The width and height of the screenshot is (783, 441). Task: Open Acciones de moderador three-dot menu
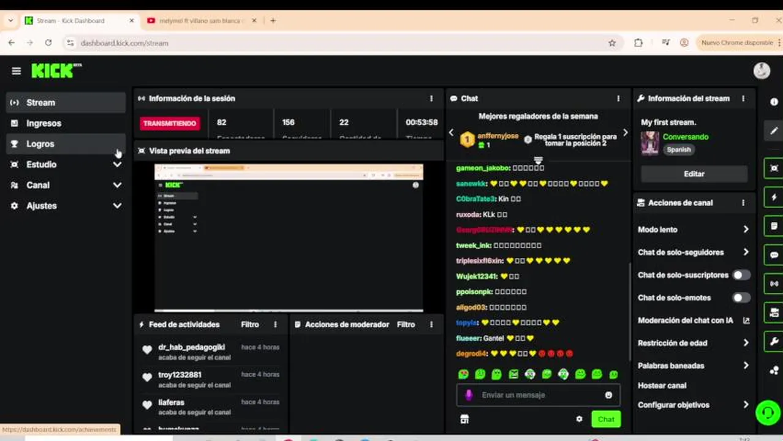tap(431, 325)
